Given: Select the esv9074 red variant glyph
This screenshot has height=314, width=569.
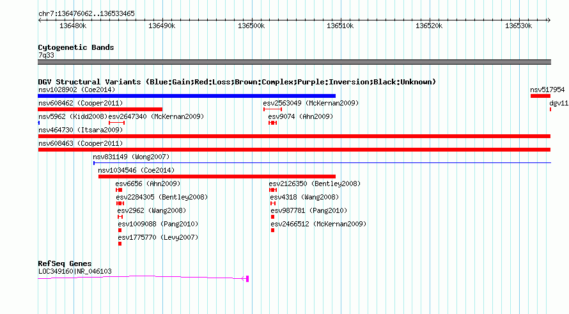Looking at the screenshot, I should 272,123.
